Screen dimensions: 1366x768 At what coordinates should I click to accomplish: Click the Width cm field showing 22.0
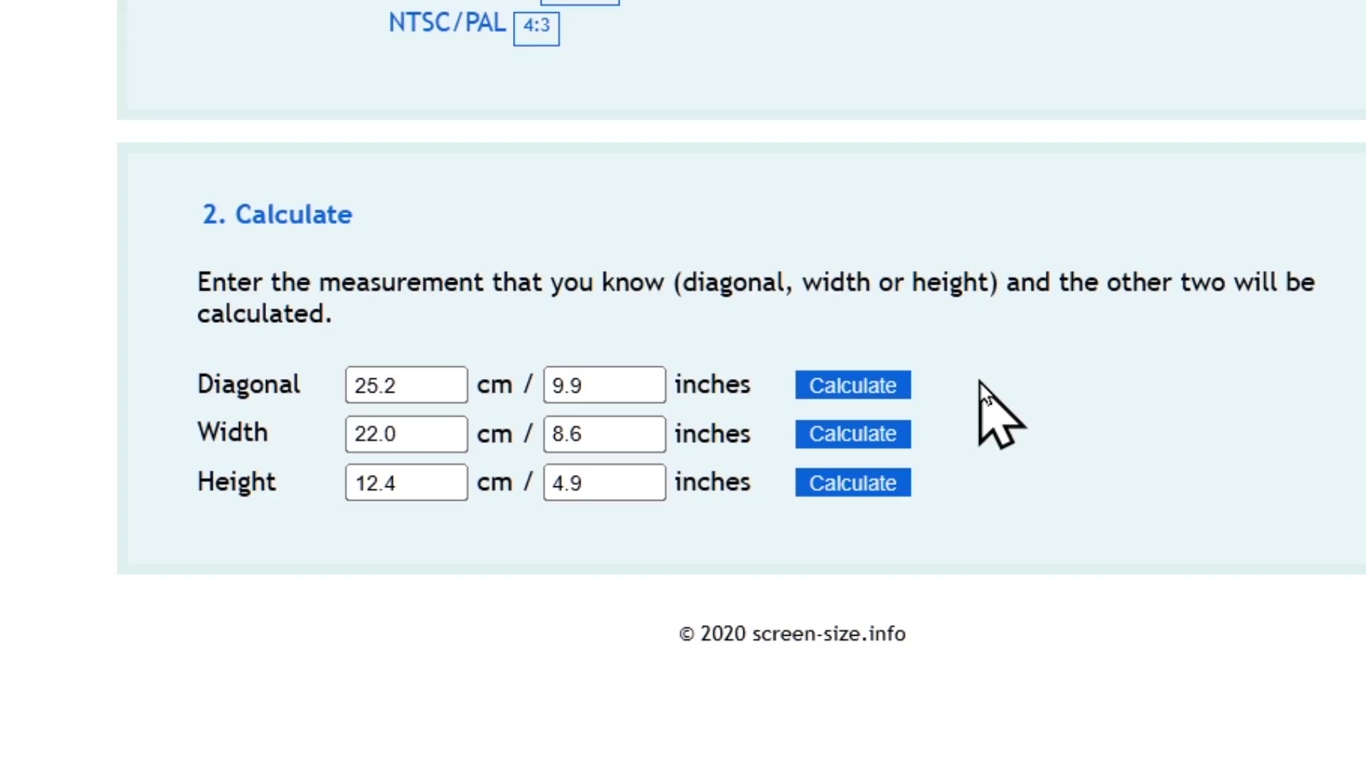pos(406,434)
